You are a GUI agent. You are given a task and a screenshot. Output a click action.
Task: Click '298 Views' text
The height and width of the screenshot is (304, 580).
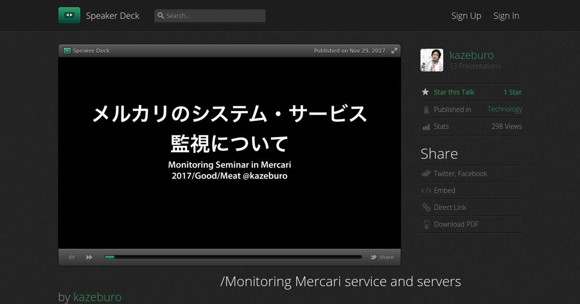click(507, 126)
